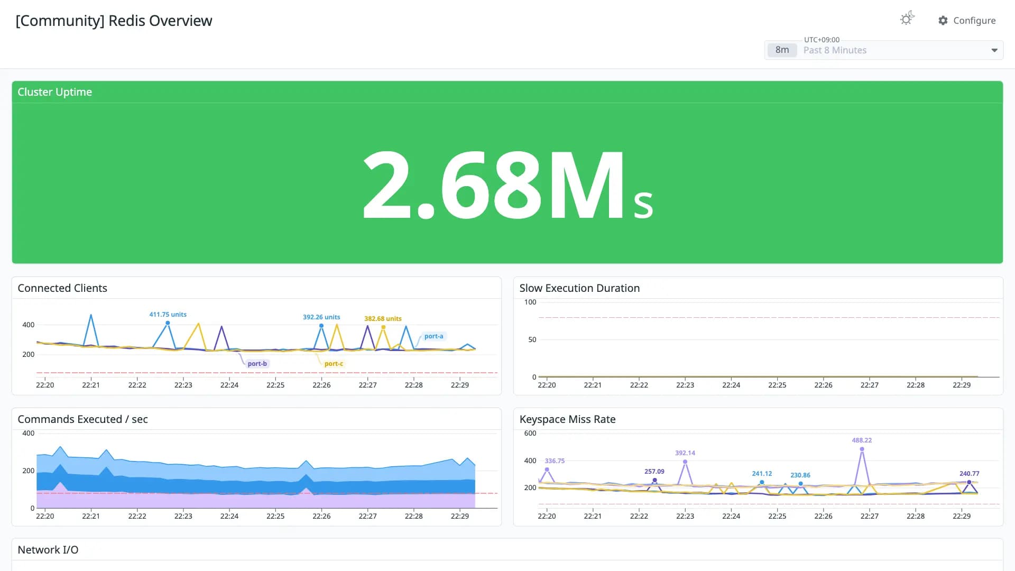Click the 488.22 peak in Keyspace Miss Rate
The height and width of the screenshot is (571, 1015).
[x=862, y=449]
